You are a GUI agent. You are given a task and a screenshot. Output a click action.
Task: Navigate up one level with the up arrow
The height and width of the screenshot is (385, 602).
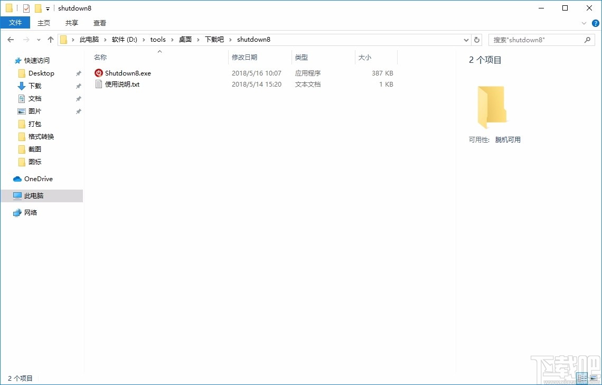coord(50,39)
